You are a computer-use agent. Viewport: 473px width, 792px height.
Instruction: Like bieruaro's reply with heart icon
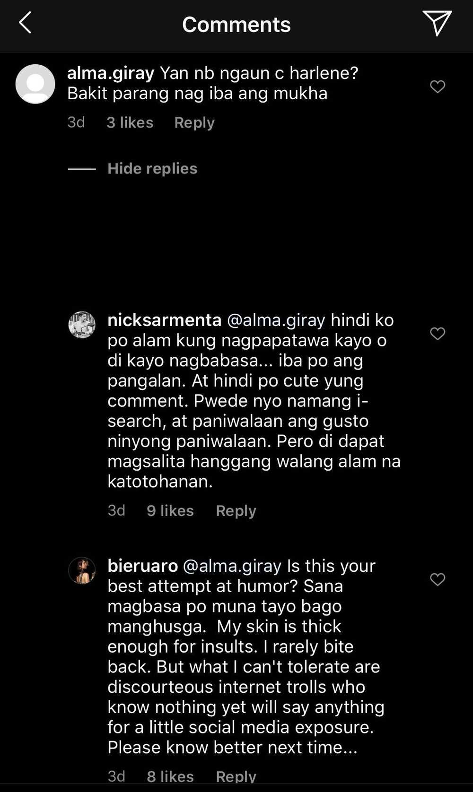point(438,579)
